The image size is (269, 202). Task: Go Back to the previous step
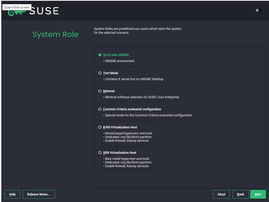tap(240, 194)
